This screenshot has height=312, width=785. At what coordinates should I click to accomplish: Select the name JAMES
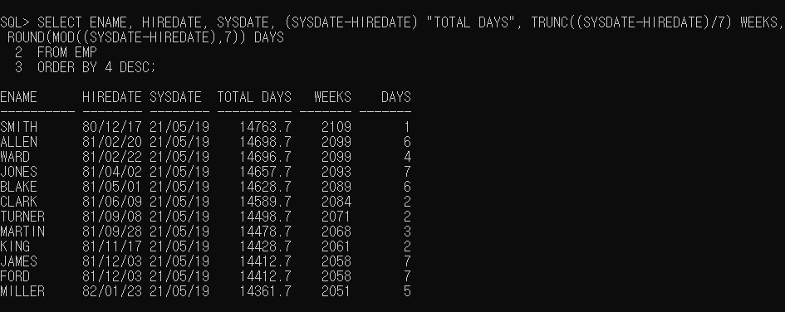click(x=18, y=261)
